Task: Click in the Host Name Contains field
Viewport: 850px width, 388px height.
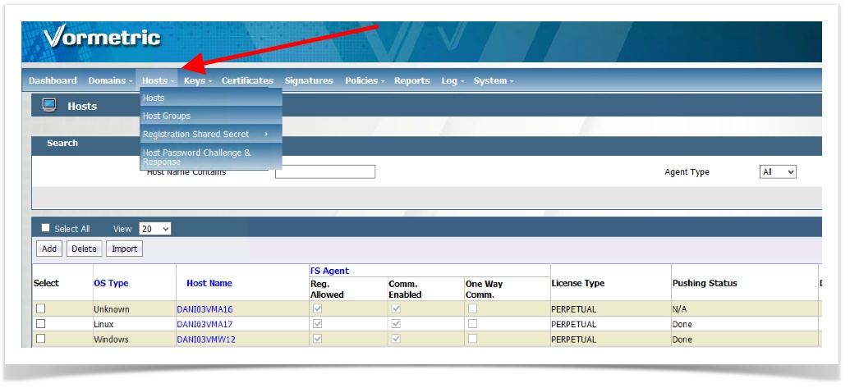Action: (x=325, y=172)
